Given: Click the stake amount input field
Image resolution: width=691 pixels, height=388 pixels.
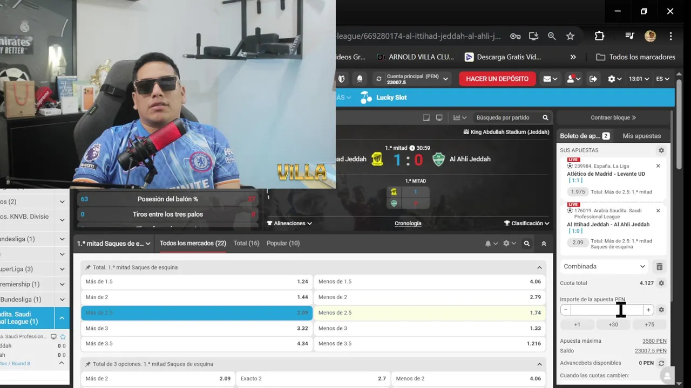Looking at the screenshot, I should pyautogui.click(x=607, y=310).
